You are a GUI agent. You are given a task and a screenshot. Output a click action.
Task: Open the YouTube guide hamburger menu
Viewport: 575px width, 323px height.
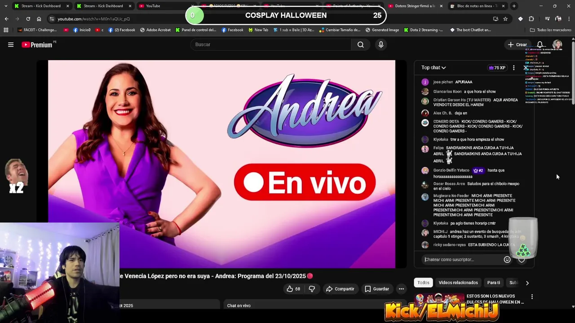coord(11,44)
